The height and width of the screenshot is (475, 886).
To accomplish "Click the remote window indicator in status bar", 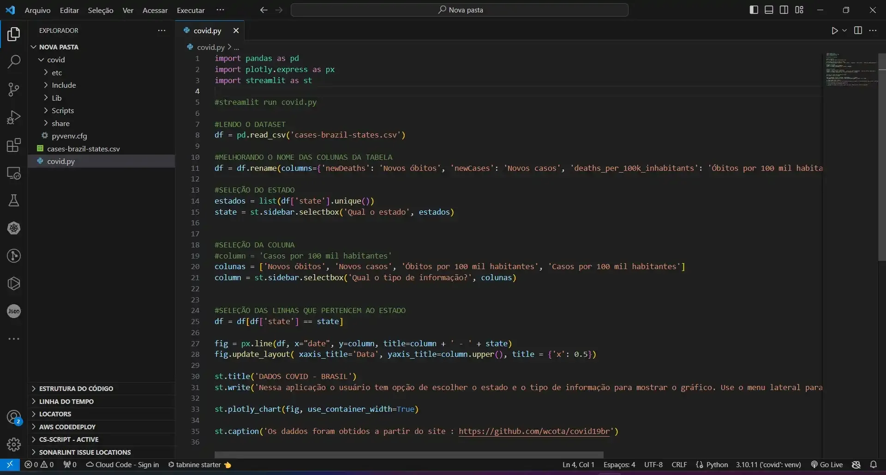I will coord(10,465).
